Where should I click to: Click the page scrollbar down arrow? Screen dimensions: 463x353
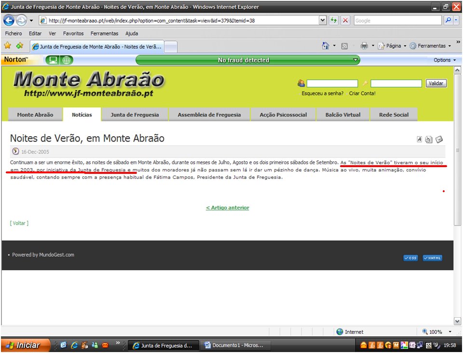(x=457, y=321)
